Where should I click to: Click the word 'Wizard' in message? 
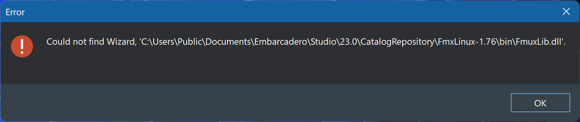tap(121, 42)
